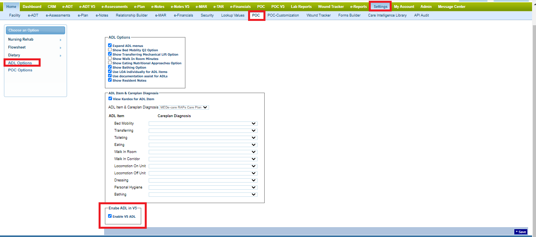Open ADL Item & Careplan Diagnosis selector
The width and height of the screenshot is (536, 237).
184,107
